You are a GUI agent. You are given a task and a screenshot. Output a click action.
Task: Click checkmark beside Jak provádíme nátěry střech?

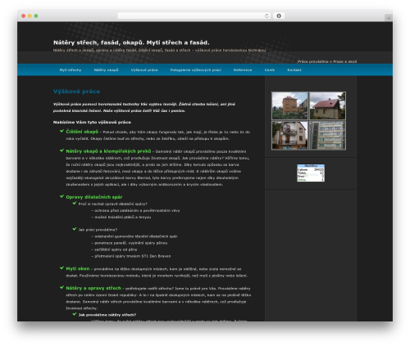[x=75, y=314]
